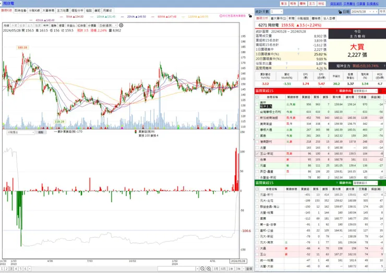Open dropdown arrow next to page 6
Screen dimensions: 386x273
(x=30, y=269)
